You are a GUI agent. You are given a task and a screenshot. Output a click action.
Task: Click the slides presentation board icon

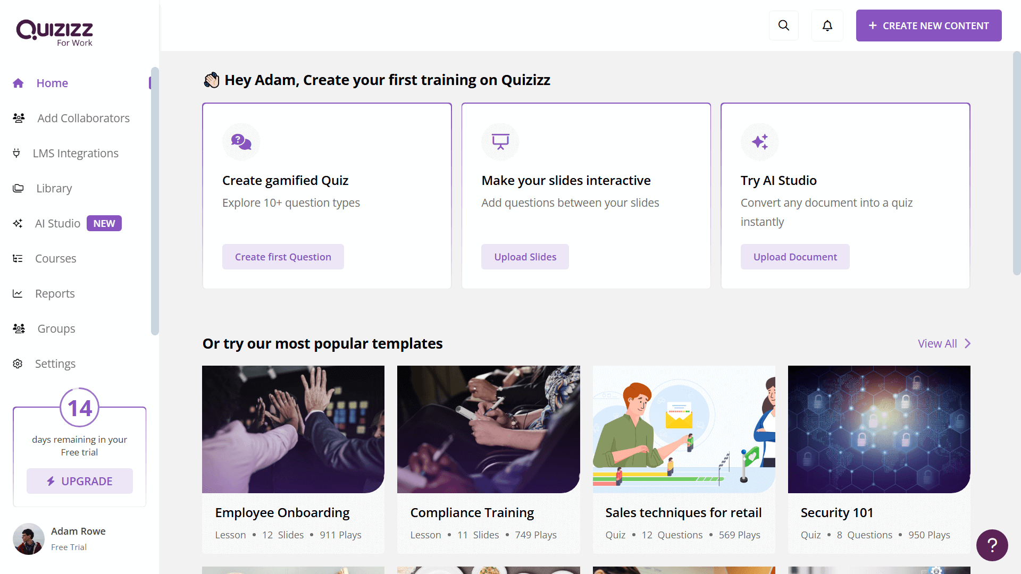500,142
